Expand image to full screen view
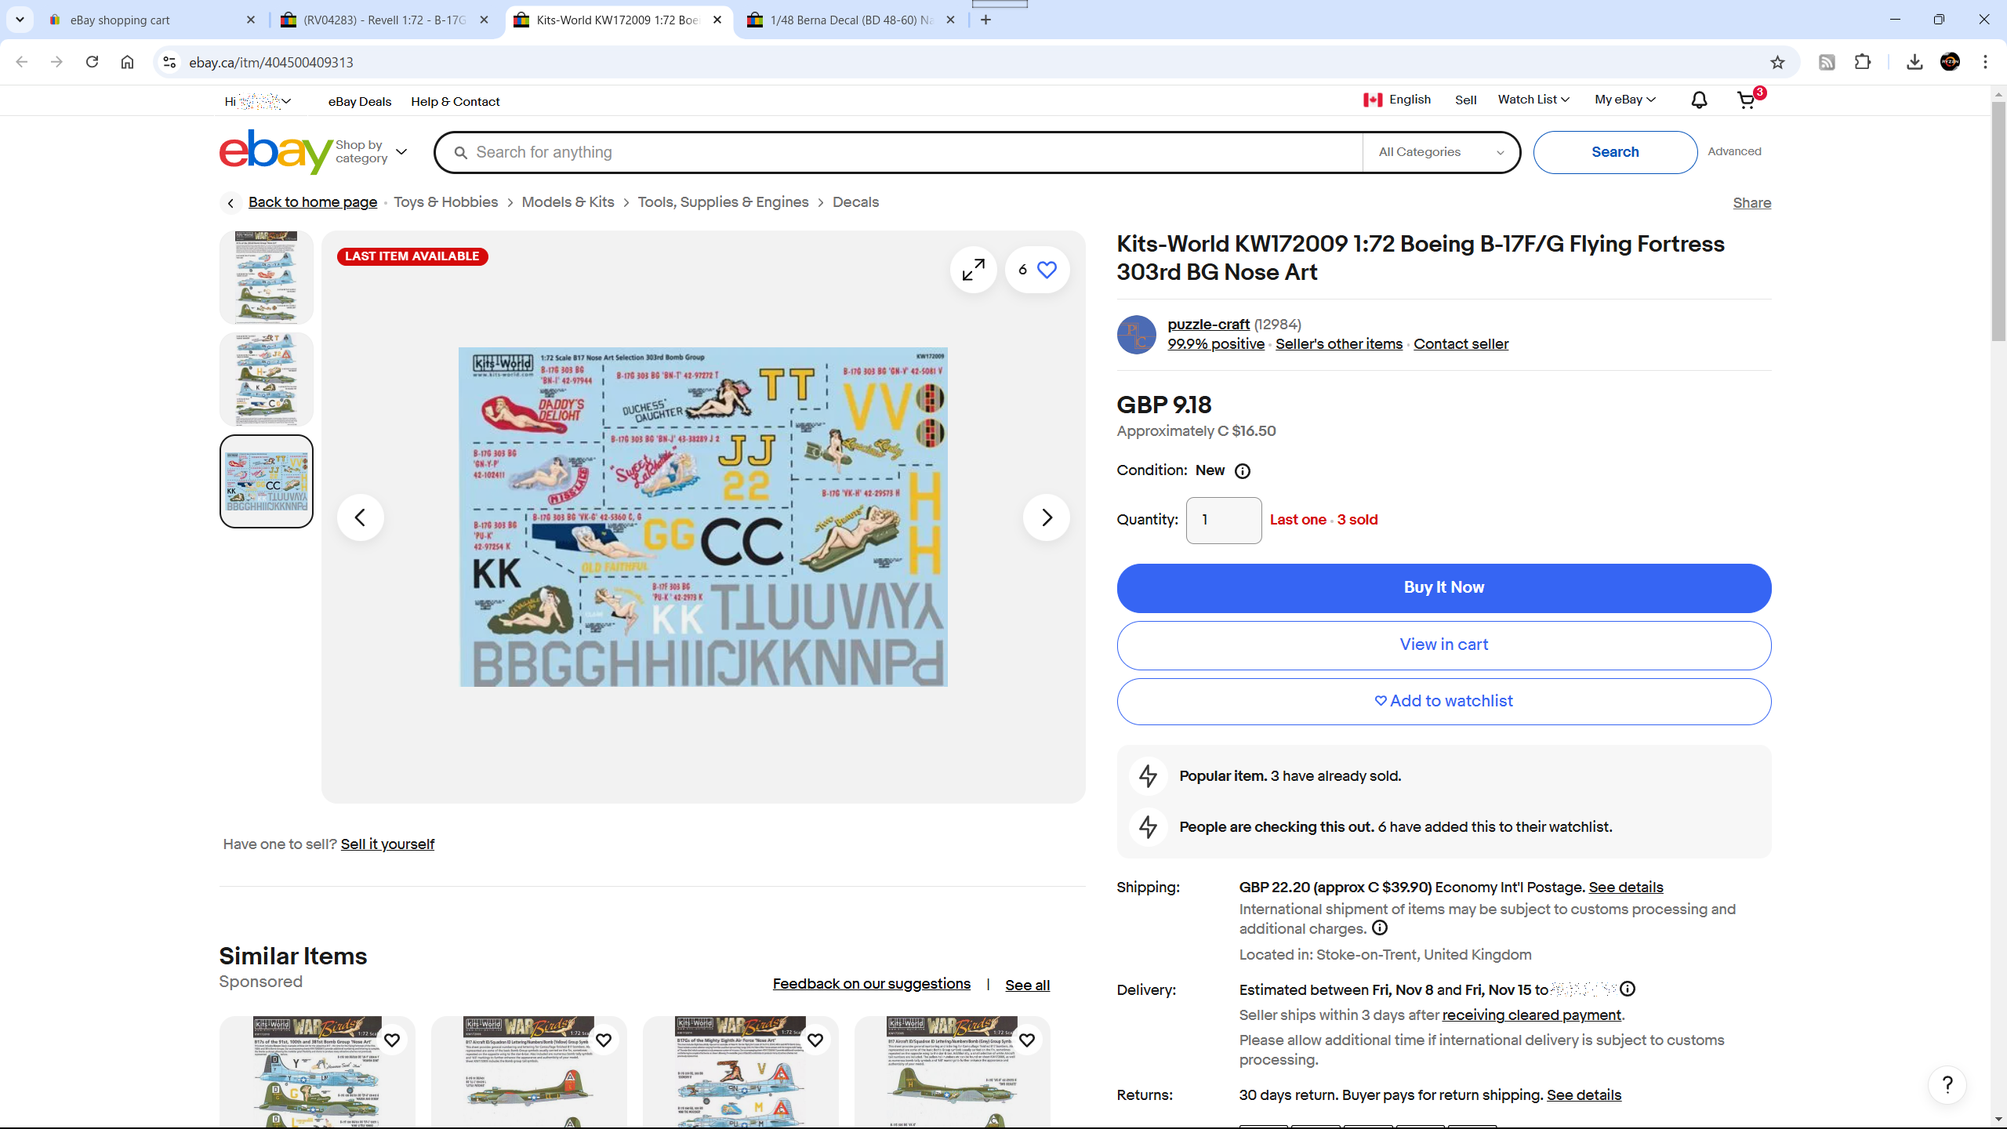Image resolution: width=2007 pixels, height=1129 pixels. point(973,270)
